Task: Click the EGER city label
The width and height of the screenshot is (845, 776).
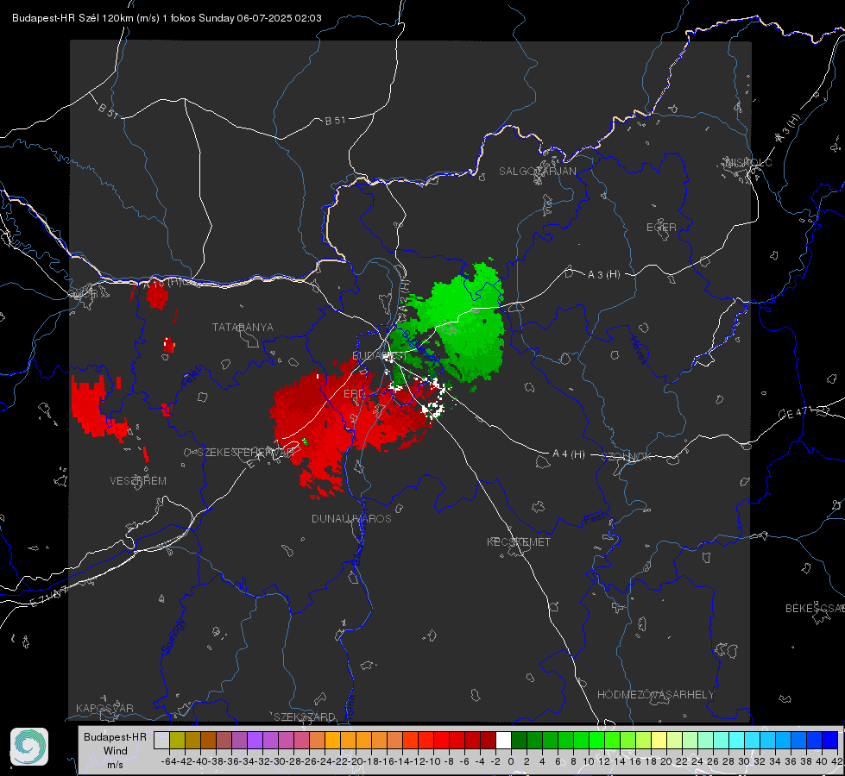Action: click(x=661, y=228)
